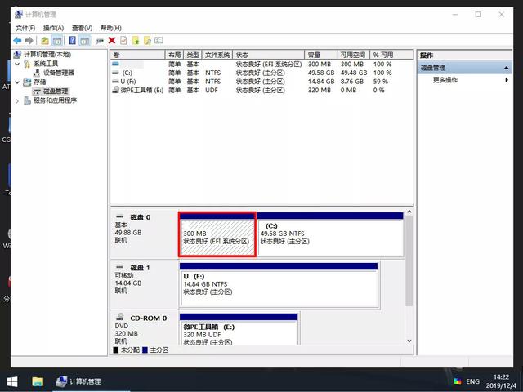This screenshot has height=392, width=523.
Task: Collapse the 存储 tree node arrow
Action: pyautogui.click(x=17, y=82)
